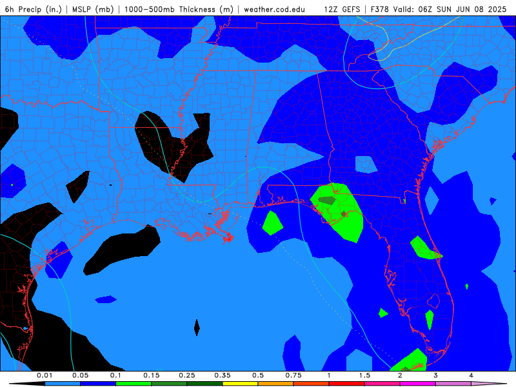
Task: Click the '1' legend value
Action: 329,375
